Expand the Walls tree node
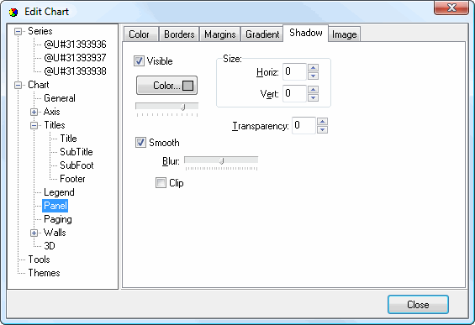 coord(34,233)
